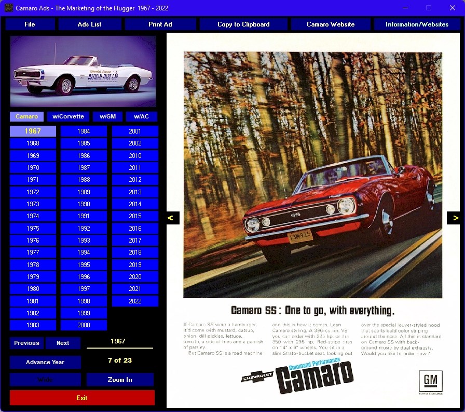This screenshot has height=412, width=465.
Task: Choose the 1972 ads
Action: point(33,192)
